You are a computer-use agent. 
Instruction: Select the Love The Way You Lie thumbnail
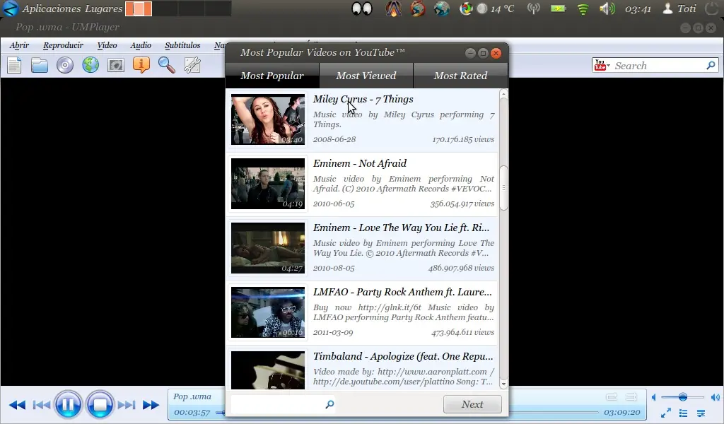pos(268,248)
